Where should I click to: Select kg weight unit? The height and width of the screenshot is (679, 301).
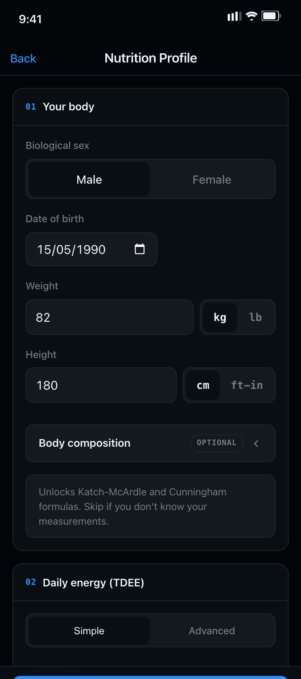(220, 318)
